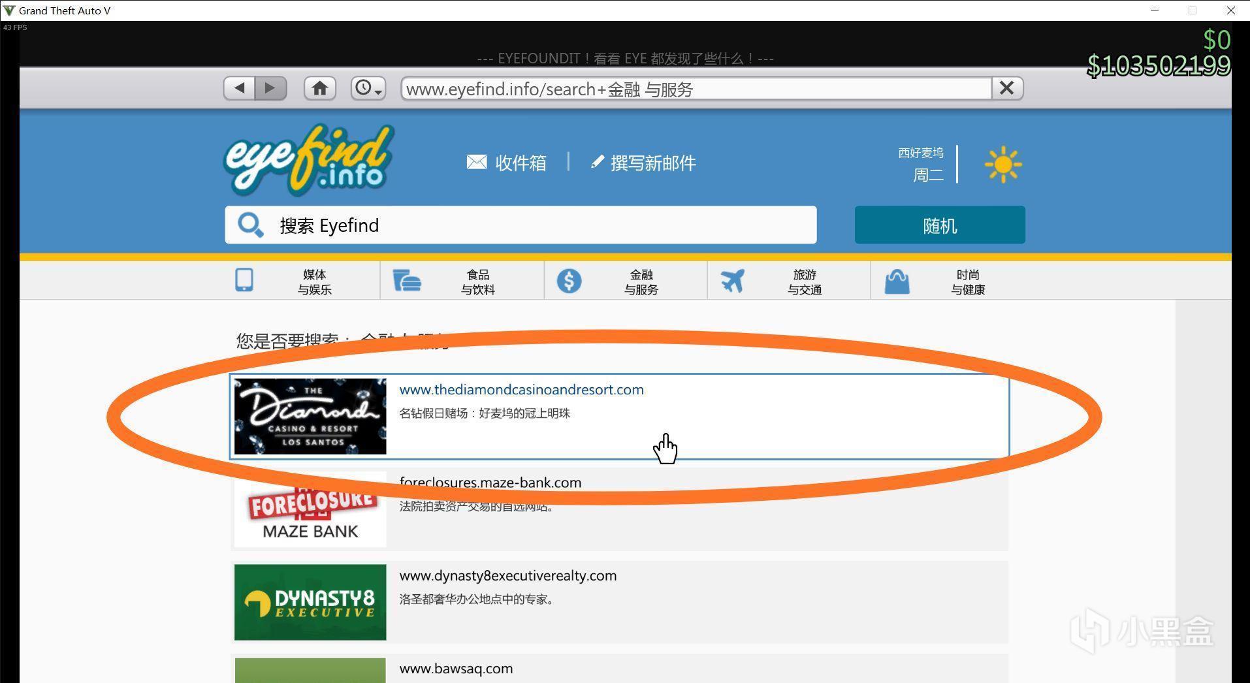The image size is (1250, 683).
Task: Click the sunny weather icon
Action: click(1003, 165)
